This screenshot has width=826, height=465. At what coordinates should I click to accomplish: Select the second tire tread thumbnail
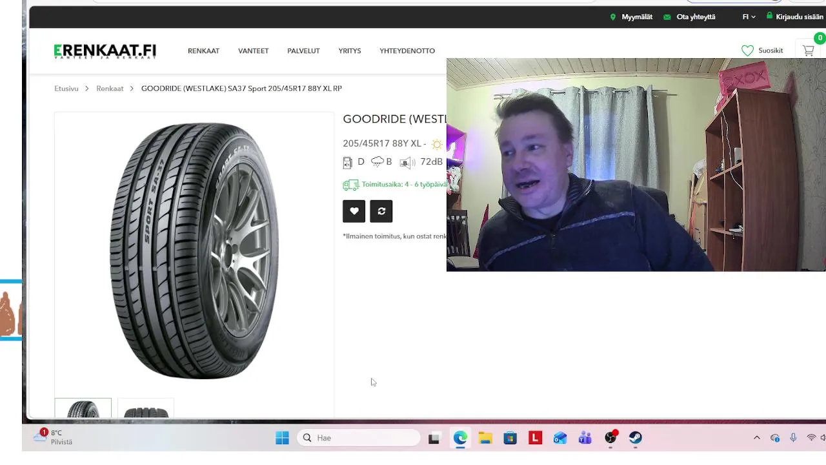pyautogui.click(x=146, y=408)
